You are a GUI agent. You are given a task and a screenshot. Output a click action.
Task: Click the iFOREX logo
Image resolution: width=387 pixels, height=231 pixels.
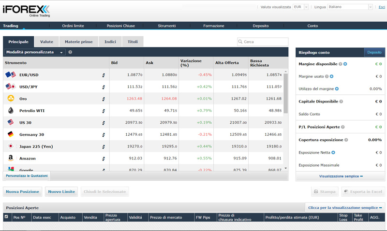[26, 11]
